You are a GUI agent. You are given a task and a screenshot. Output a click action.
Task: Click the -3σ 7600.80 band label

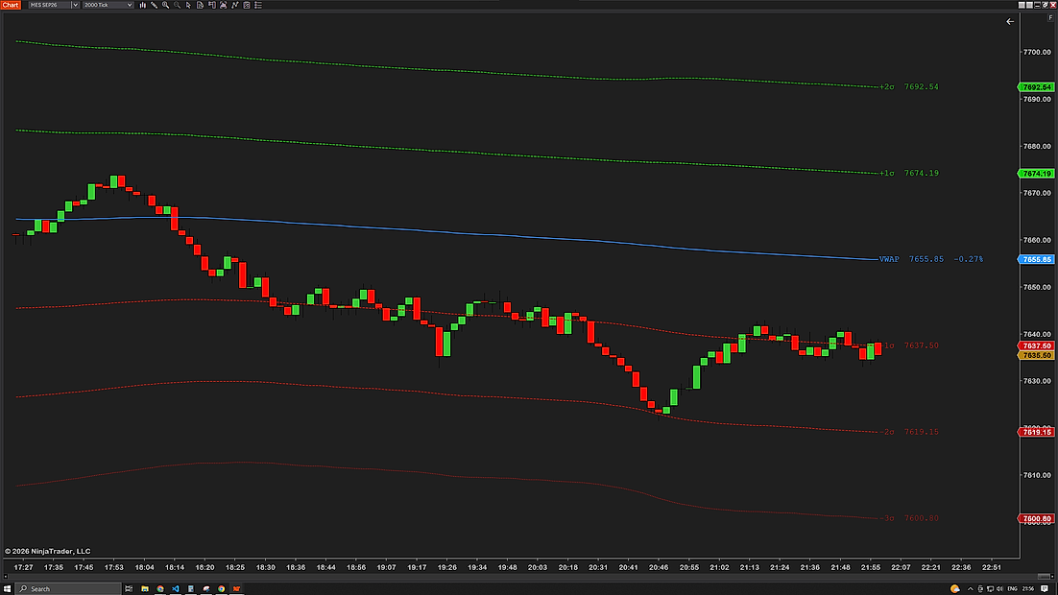pyautogui.click(x=909, y=518)
